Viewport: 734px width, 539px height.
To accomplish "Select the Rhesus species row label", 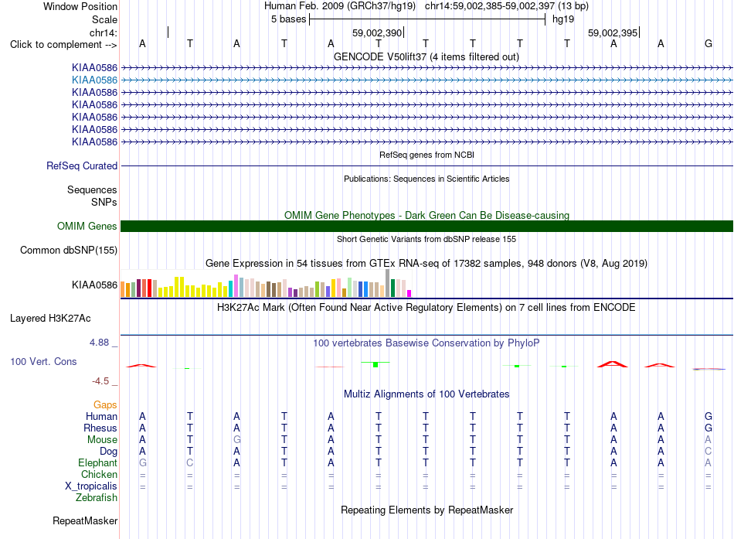I will (100, 428).
